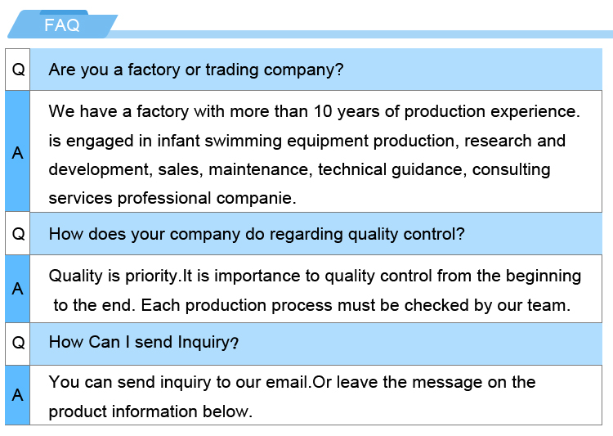This screenshot has width=613, height=436.
Task: Click the 'checked by our team' line
Action: point(311,306)
